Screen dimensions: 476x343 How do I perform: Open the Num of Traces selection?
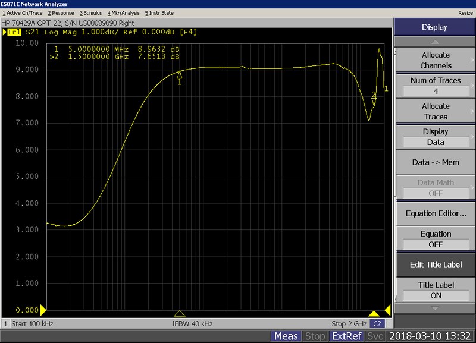point(436,86)
